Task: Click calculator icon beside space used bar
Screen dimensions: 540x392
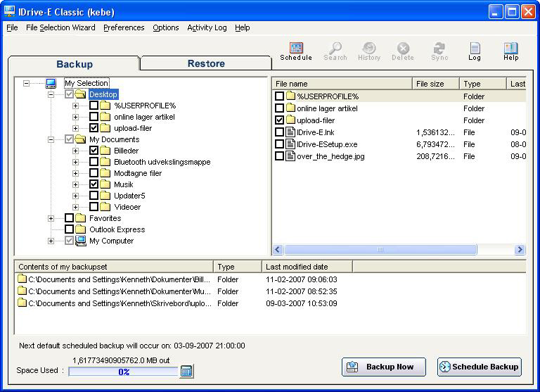Action: [x=186, y=371]
